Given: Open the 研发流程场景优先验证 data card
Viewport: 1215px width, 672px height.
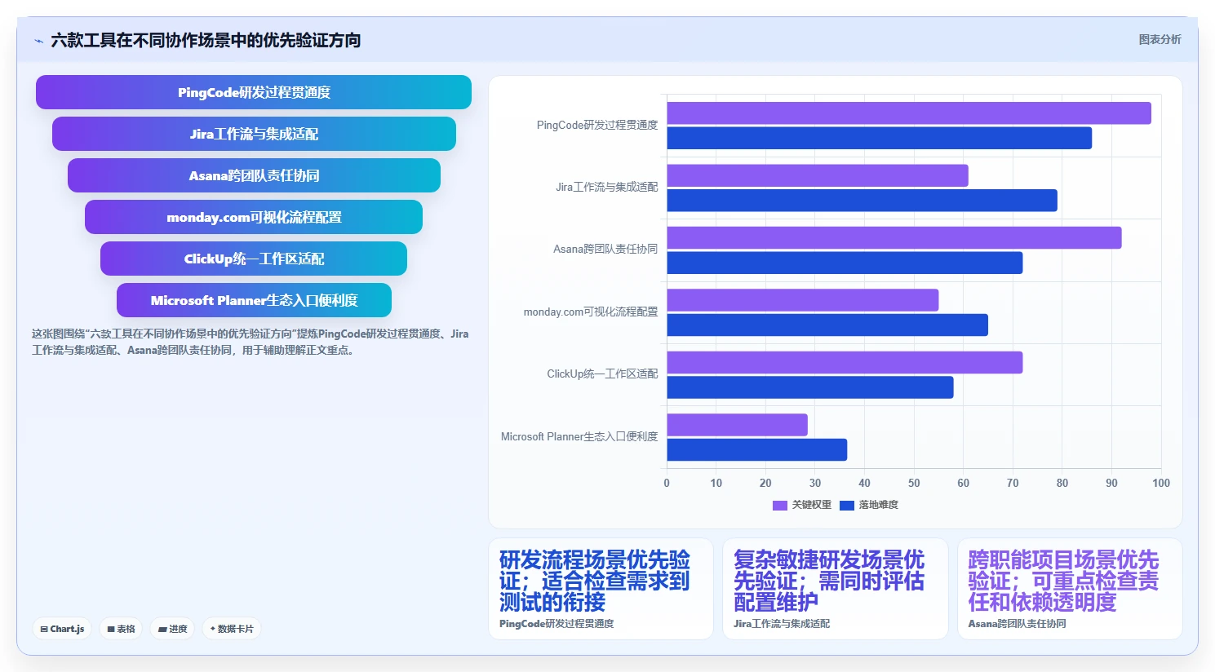Looking at the screenshot, I should (x=601, y=589).
